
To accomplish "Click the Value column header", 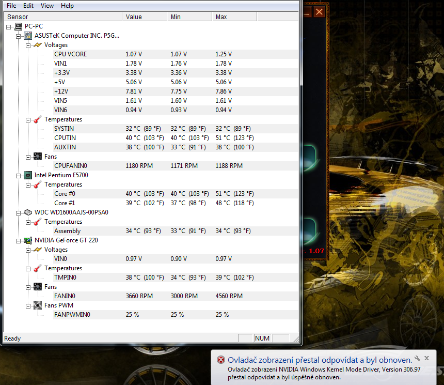I will (145, 17).
